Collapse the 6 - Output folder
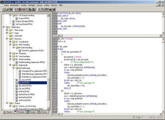This screenshot has width=165, height=120. (7, 103)
